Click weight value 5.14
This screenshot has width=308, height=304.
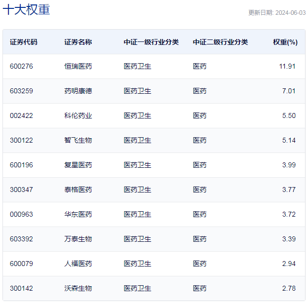point(289,141)
